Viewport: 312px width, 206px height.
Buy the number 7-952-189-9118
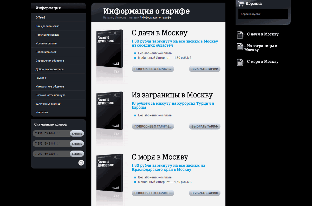coord(77,144)
